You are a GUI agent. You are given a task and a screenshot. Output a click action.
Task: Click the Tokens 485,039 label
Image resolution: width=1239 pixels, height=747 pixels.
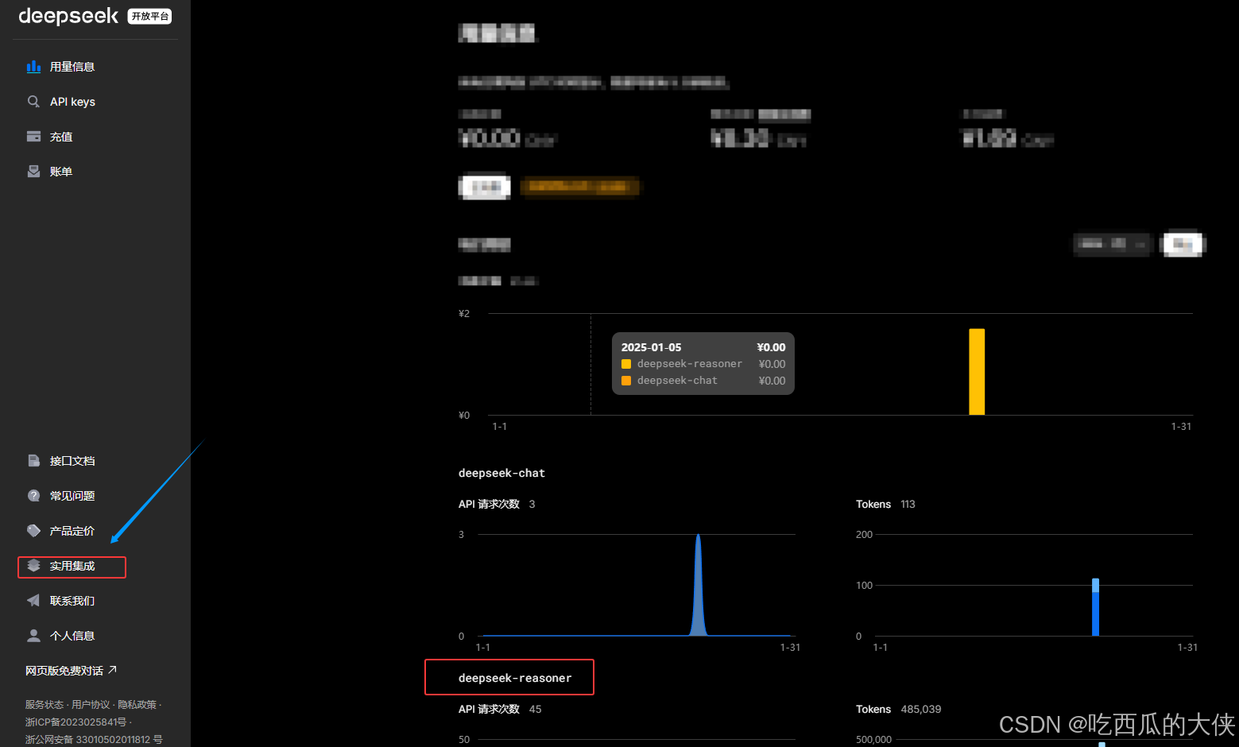point(898,709)
